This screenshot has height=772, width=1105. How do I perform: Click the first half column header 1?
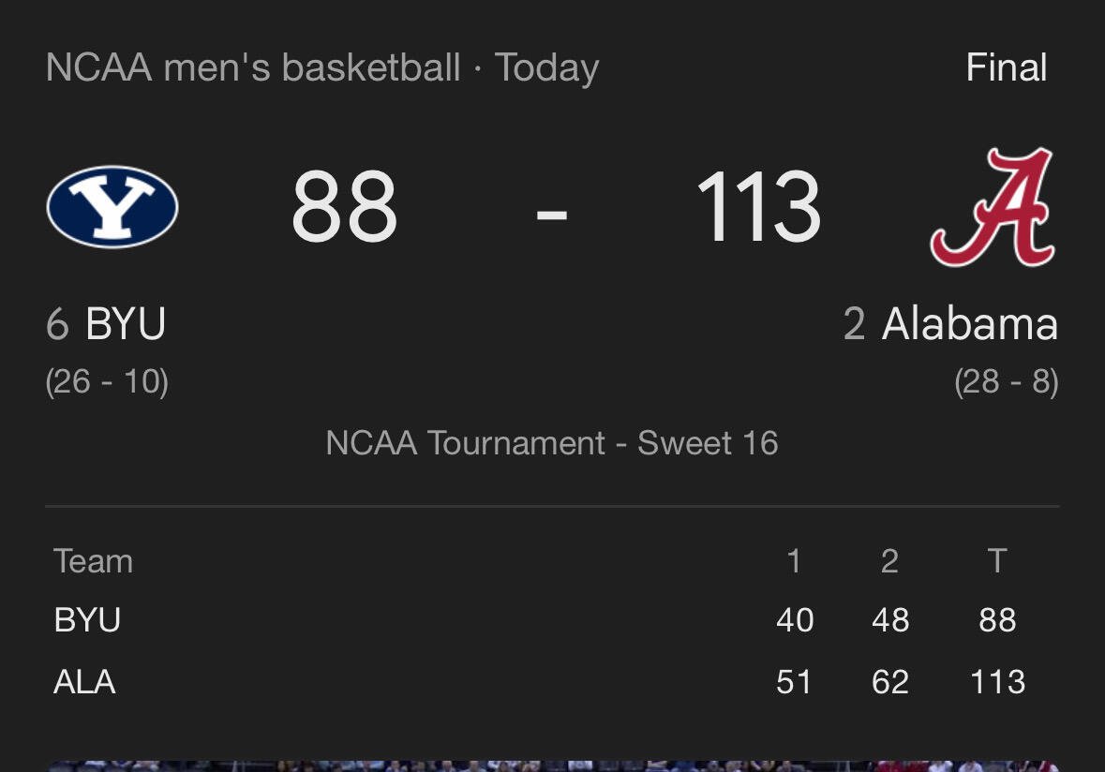[x=794, y=561]
